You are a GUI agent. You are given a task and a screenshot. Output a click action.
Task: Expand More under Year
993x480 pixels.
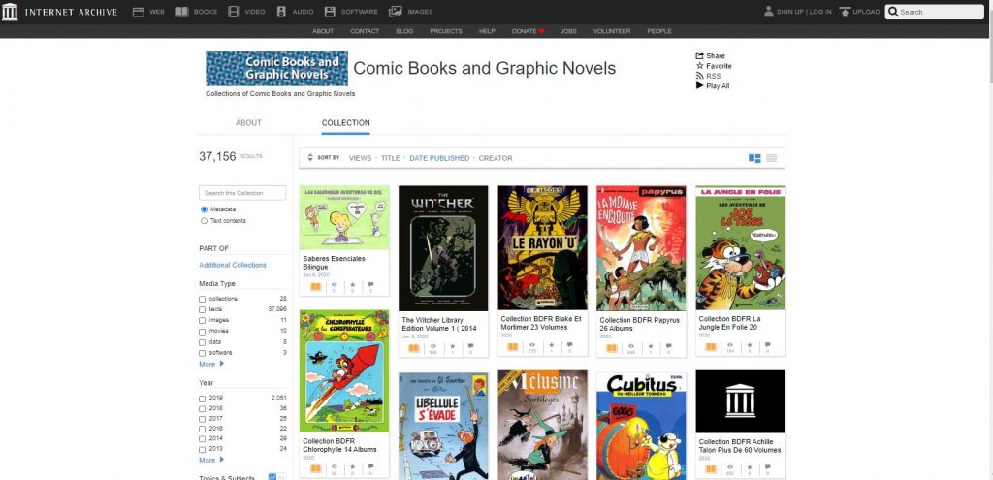coord(211,460)
